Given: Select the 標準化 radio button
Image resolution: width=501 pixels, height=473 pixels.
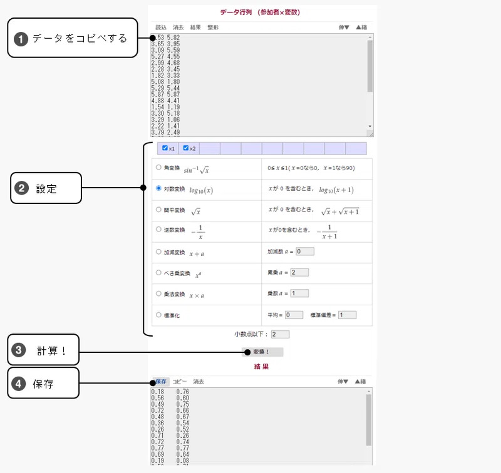Looking at the screenshot, I should point(158,315).
